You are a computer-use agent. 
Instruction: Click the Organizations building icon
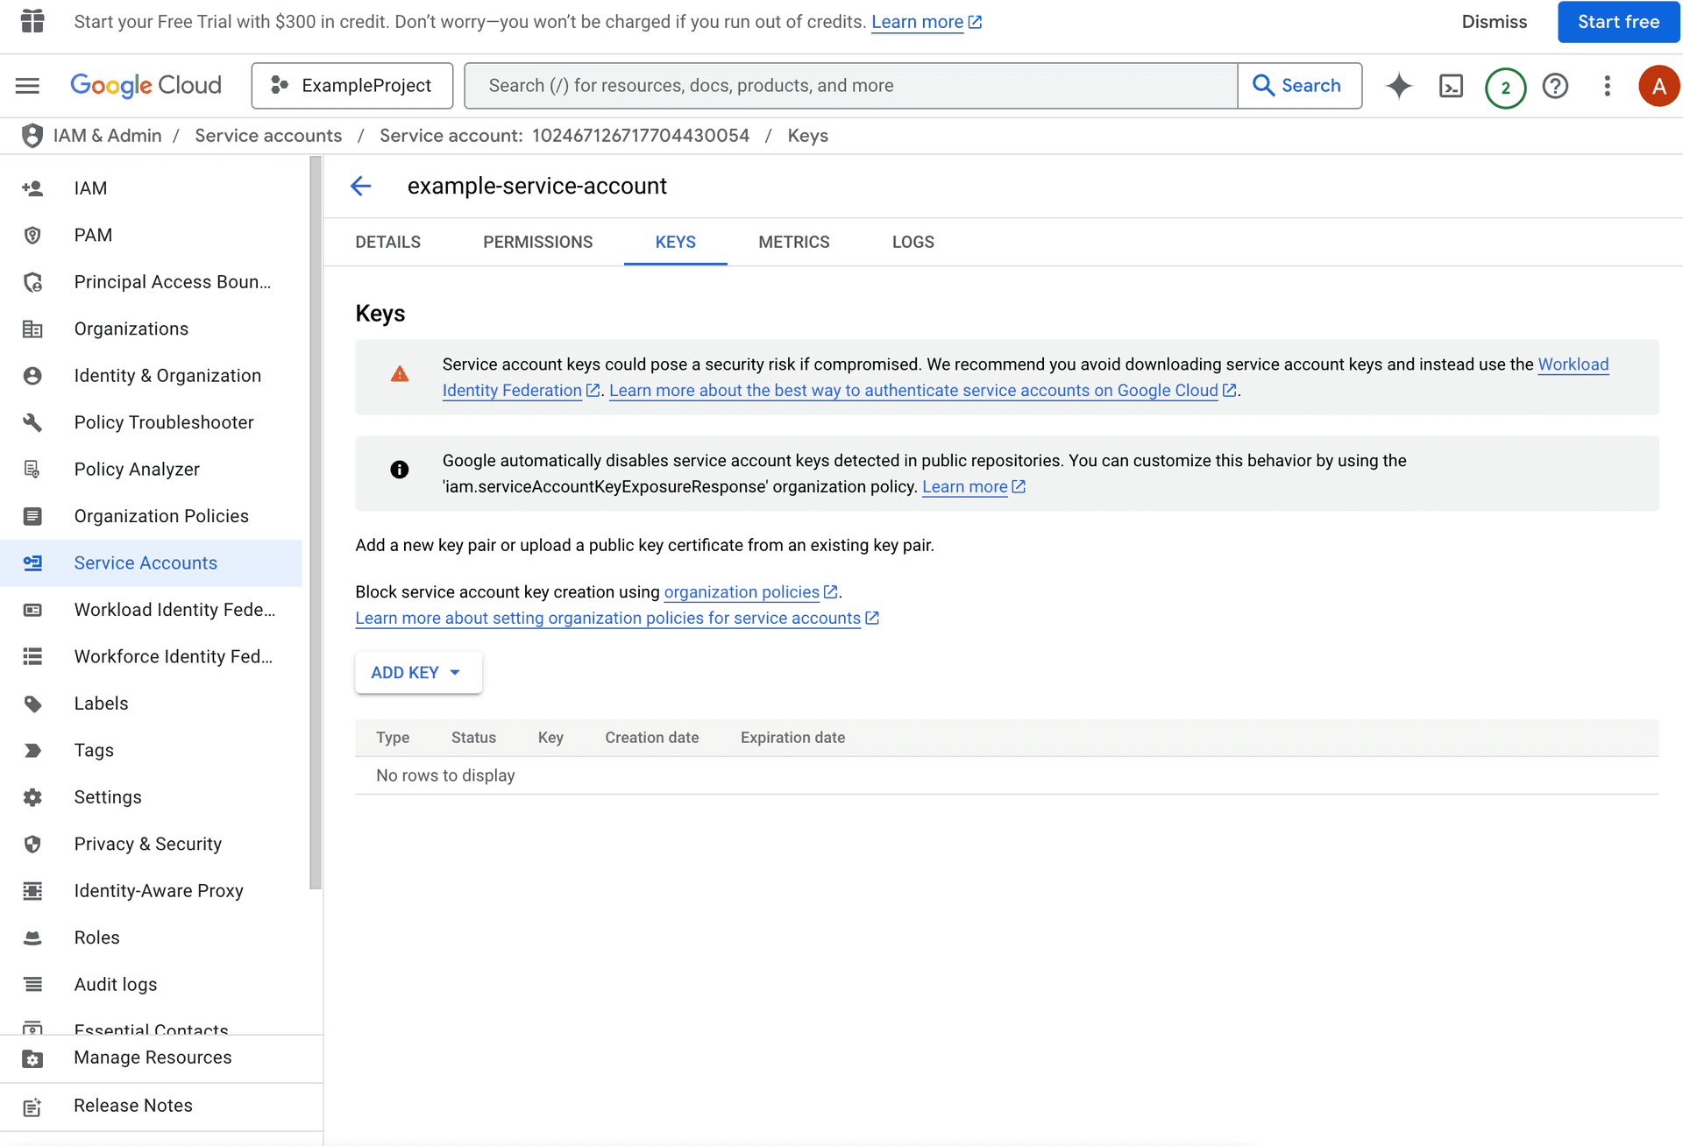pos(32,329)
